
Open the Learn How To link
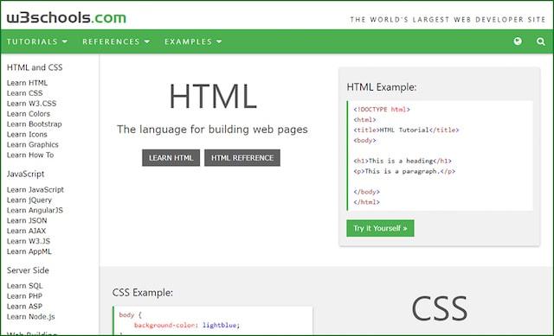[30, 155]
